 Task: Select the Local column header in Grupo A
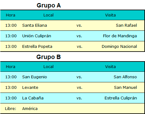pos(49,15)
